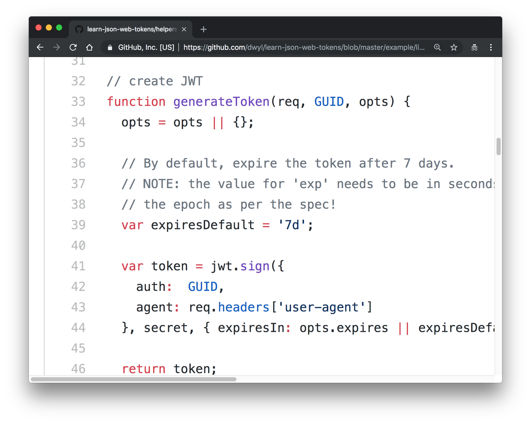Click the expiresDefault variable on line 39
This screenshot has height=424, width=531.
[x=203, y=225]
